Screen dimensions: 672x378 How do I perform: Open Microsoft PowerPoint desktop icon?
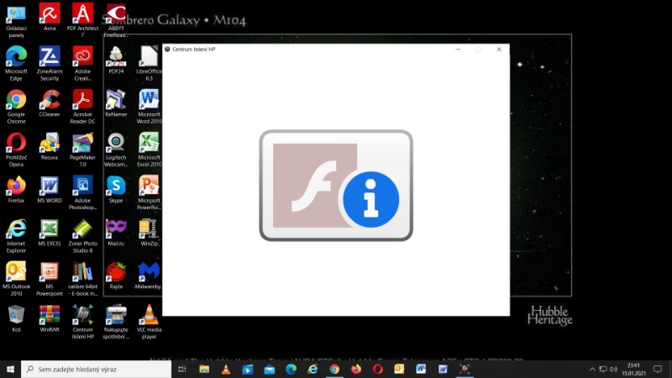[x=150, y=192]
